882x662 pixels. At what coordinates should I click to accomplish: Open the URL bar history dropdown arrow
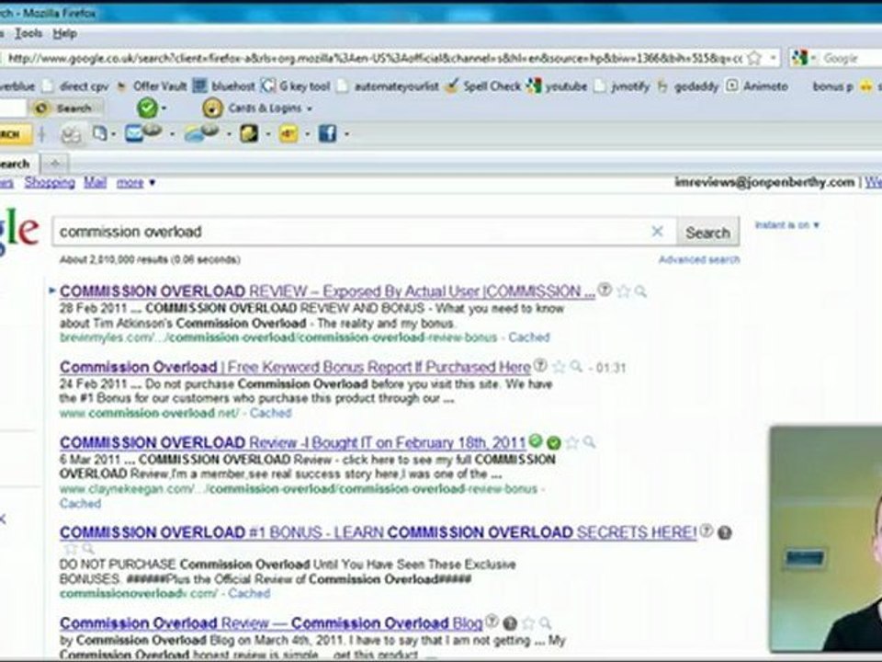773,57
